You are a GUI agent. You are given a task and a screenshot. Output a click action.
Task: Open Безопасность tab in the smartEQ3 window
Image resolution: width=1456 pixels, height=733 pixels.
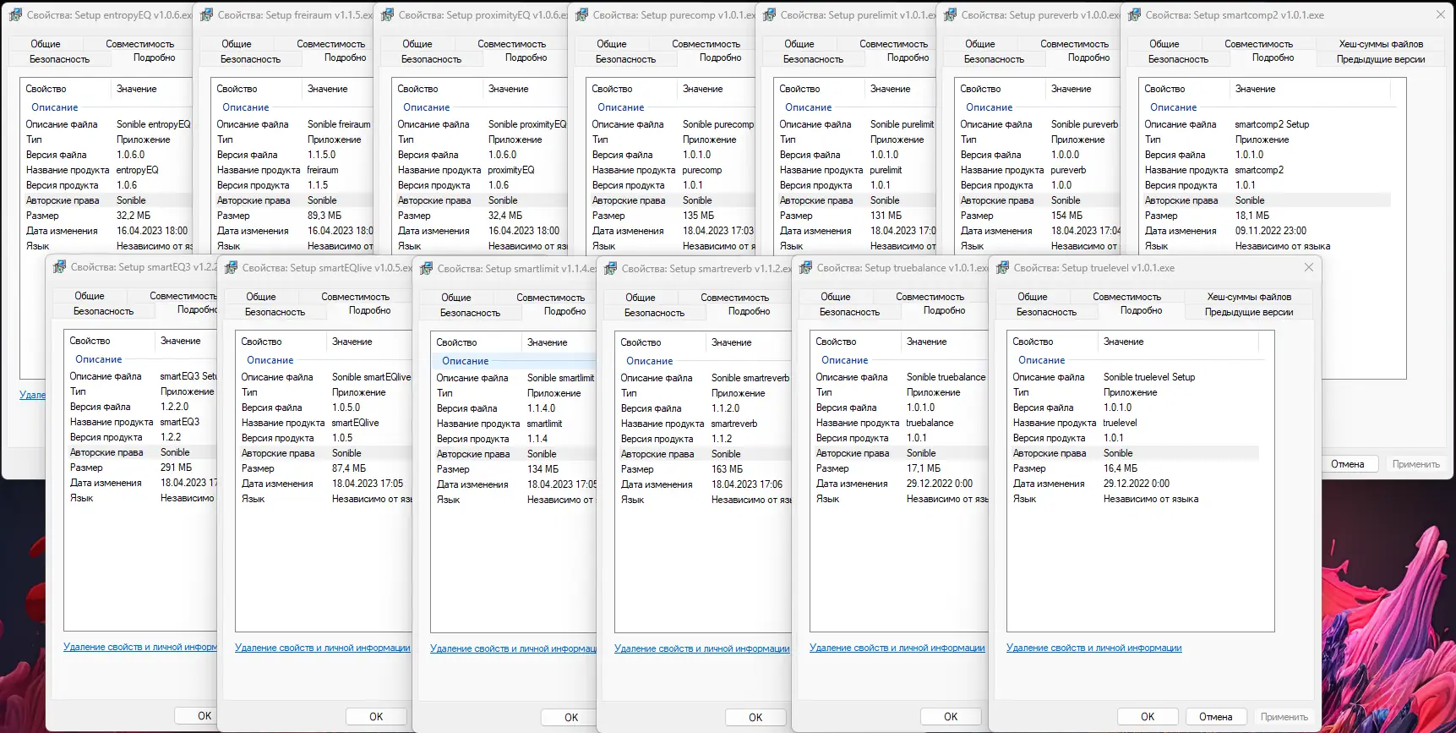[x=103, y=311]
